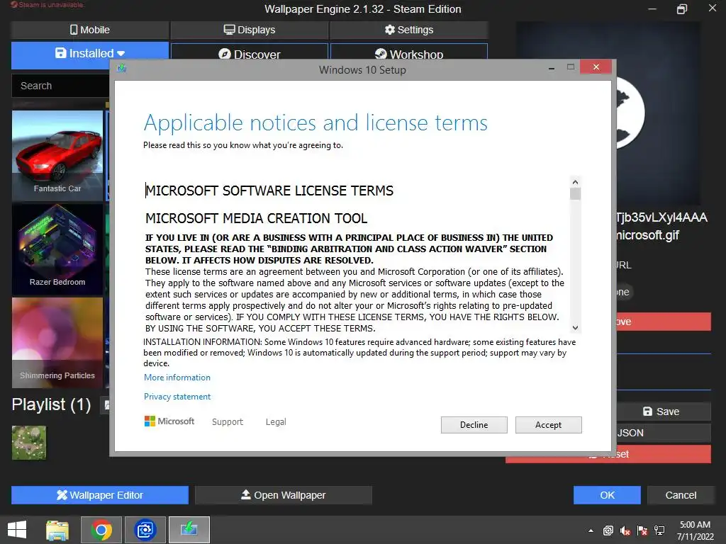Click the Search field in Wallpaper Engine
726x544 pixels.
click(x=61, y=86)
